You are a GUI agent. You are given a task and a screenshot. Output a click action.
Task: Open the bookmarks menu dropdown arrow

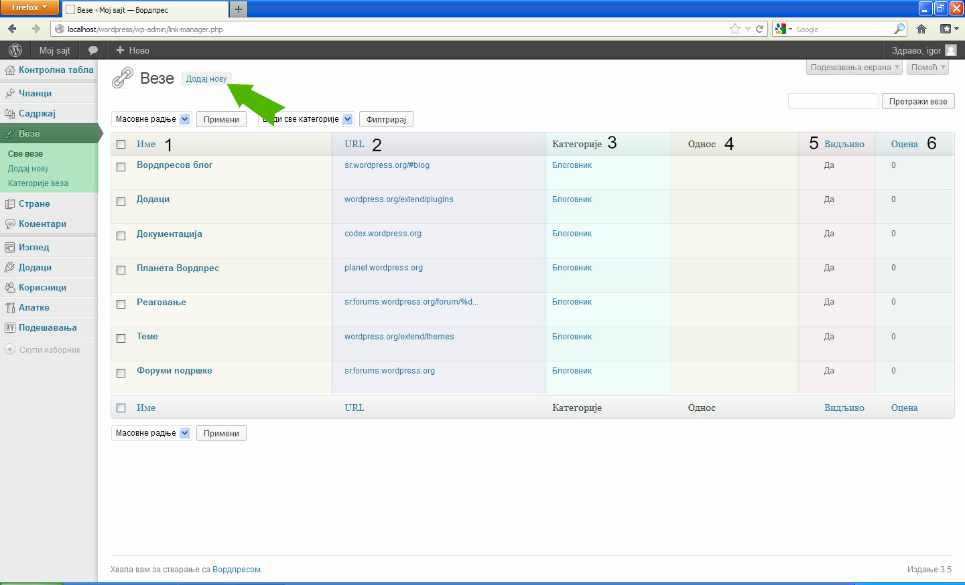(x=956, y=29)
